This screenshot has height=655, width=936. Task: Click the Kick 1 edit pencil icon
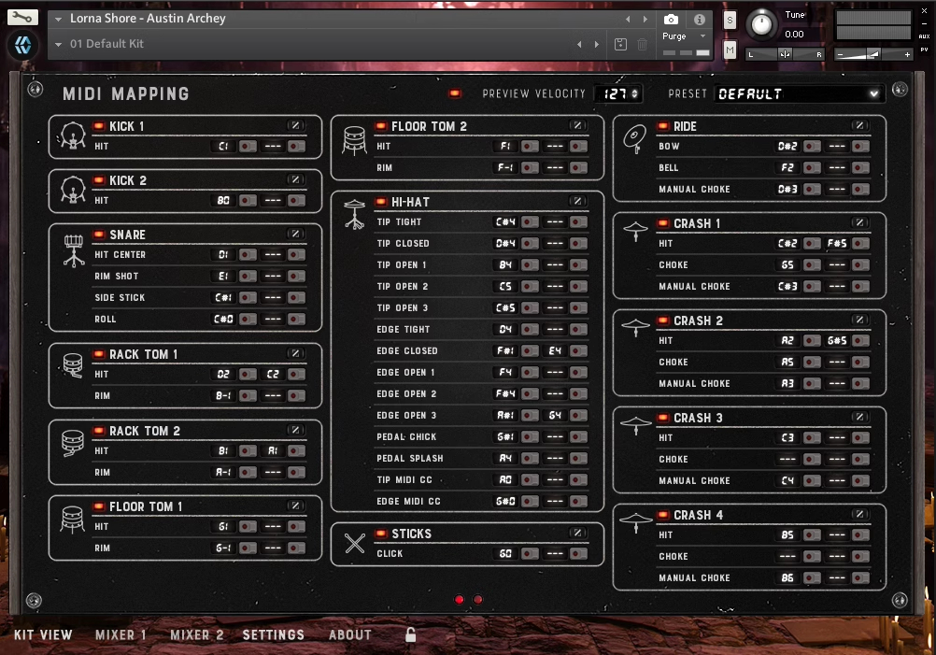tap(295, 125)
